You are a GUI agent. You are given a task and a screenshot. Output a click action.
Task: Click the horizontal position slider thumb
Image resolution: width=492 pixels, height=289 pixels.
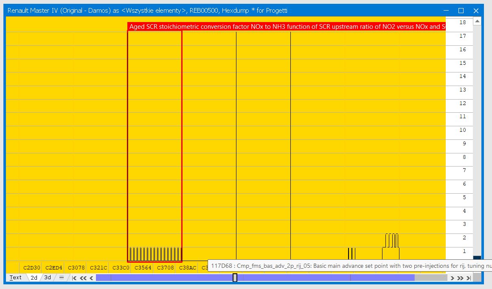[235, 278]
